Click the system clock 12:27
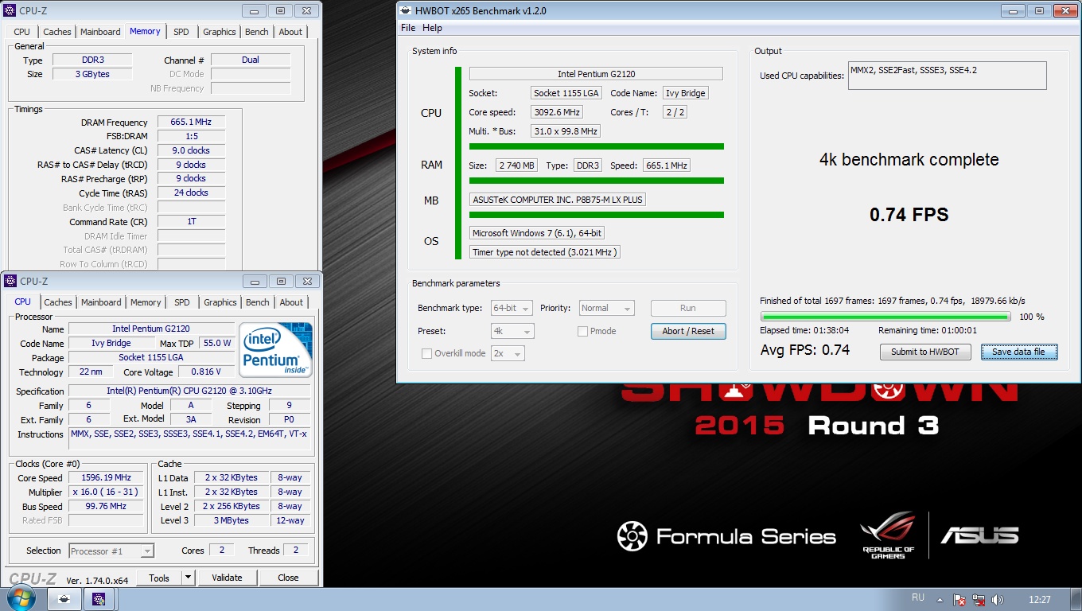1082x611 pixels. click(x=1039, y=600)
